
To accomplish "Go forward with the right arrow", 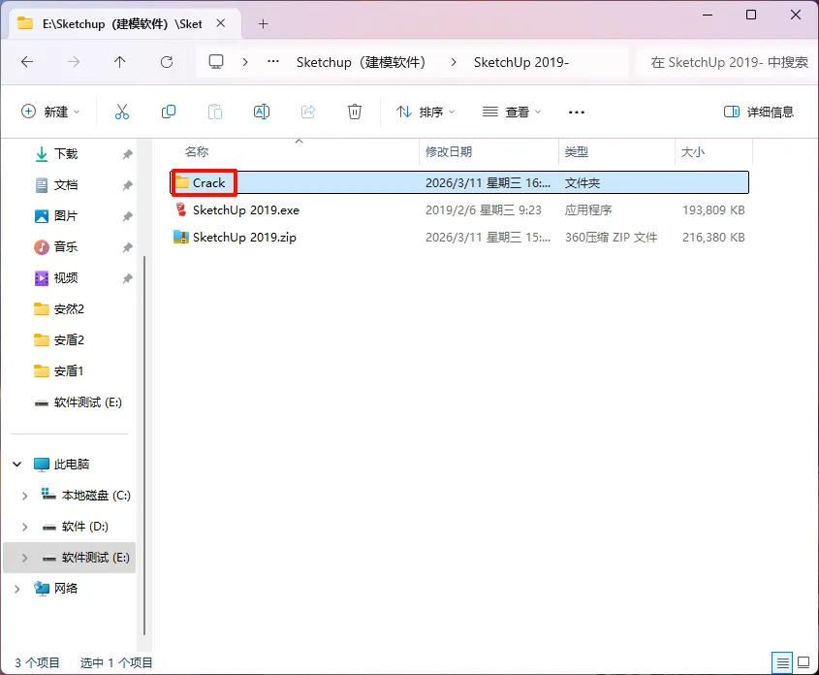I will click(74, 62).
